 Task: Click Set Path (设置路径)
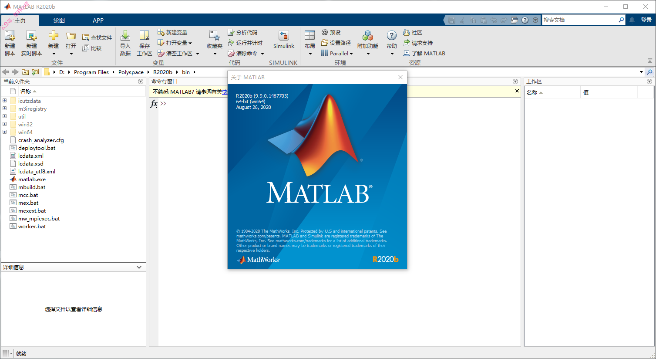(x=336, y=43)
